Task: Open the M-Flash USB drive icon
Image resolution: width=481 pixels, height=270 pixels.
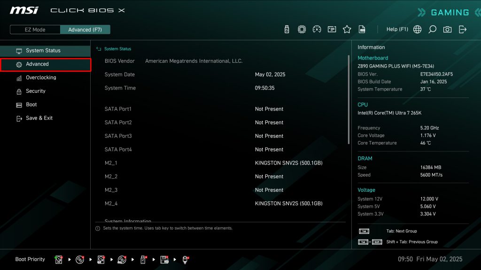Action: pos(287,30)
